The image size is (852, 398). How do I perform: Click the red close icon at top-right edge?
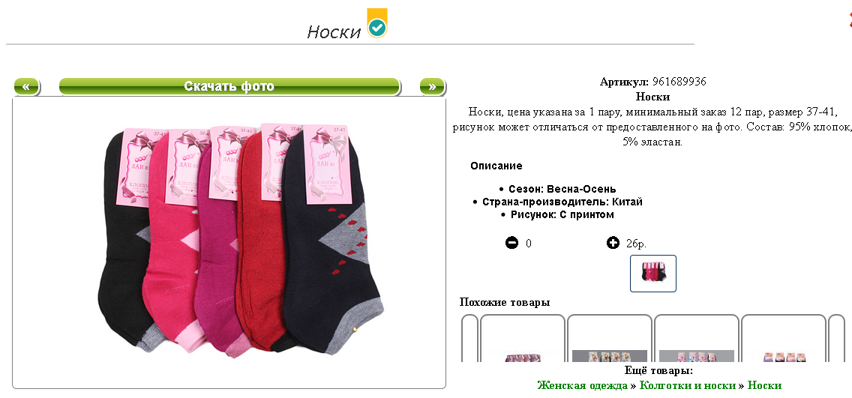pyautogui.click(x=850, y=20)
